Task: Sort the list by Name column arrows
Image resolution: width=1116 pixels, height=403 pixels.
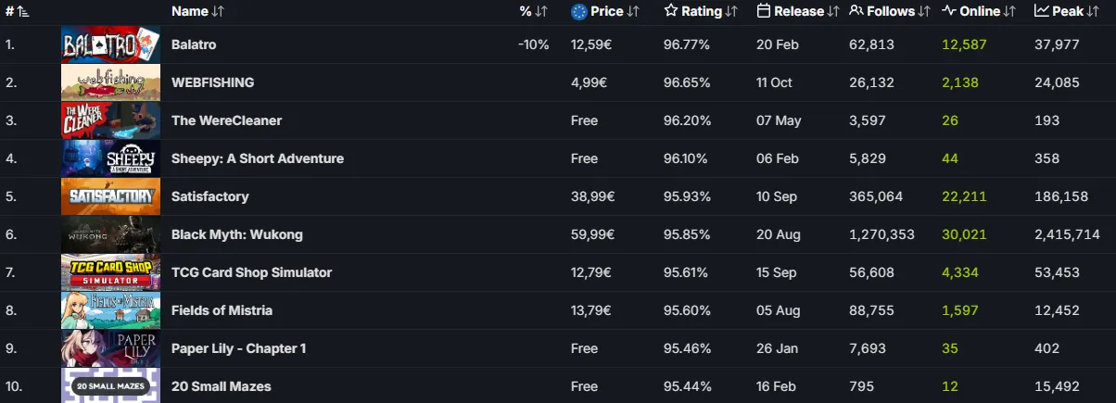Action: coord(218,11)
